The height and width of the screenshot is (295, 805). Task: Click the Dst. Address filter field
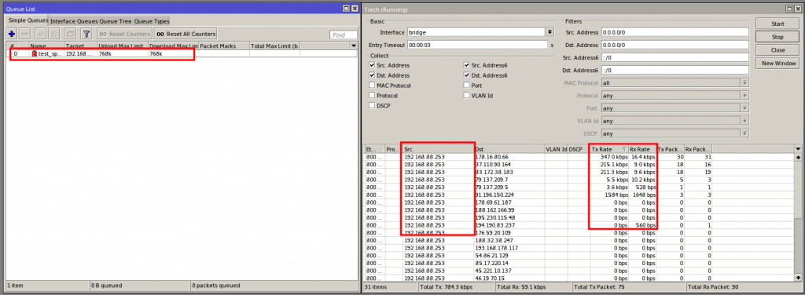[675, 45]
